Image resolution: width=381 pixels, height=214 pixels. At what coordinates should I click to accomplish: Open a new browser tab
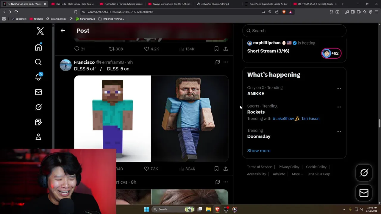pos(343,4)
